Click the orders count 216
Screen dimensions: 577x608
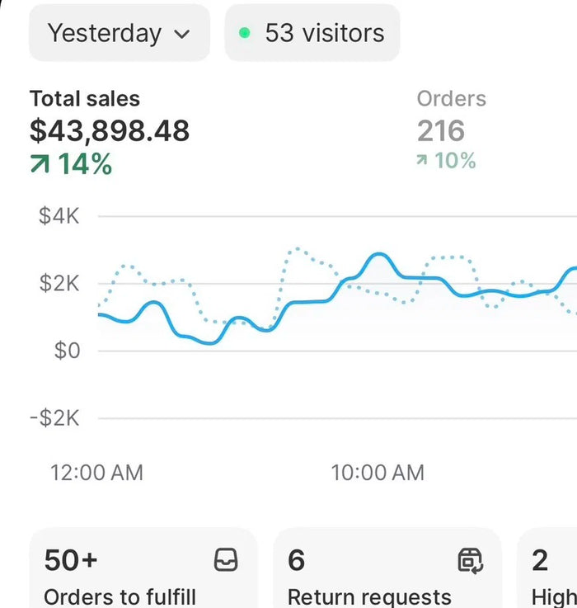coord(441,131)
